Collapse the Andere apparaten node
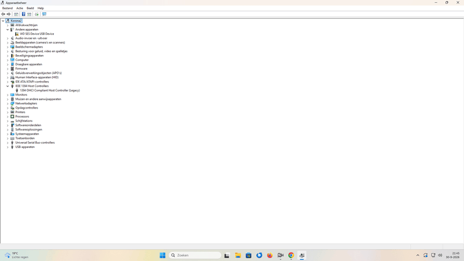464x261 pixels. [8, 30]
